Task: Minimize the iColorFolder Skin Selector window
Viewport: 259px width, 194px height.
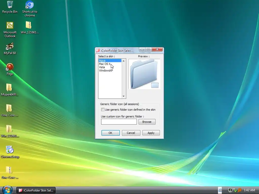Action: tap(142, 49)
